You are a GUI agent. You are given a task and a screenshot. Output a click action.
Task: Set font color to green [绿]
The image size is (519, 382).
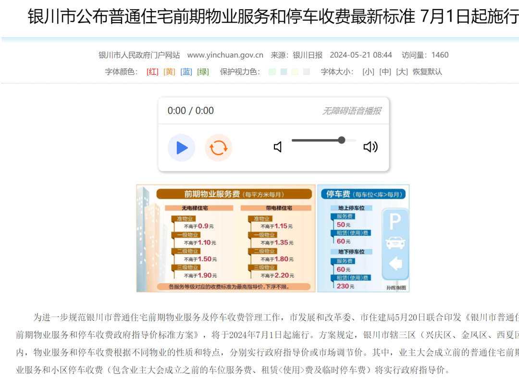pyautogui.click(x=203, y=72)
